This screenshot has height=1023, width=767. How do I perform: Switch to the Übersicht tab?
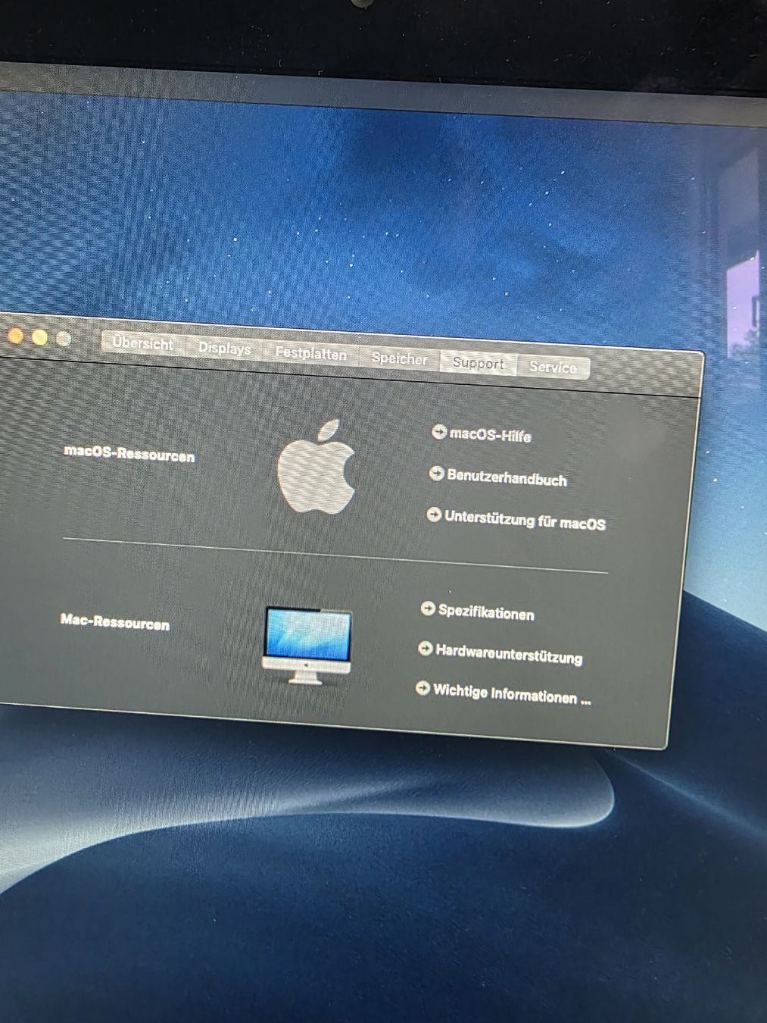pos(144,343)
